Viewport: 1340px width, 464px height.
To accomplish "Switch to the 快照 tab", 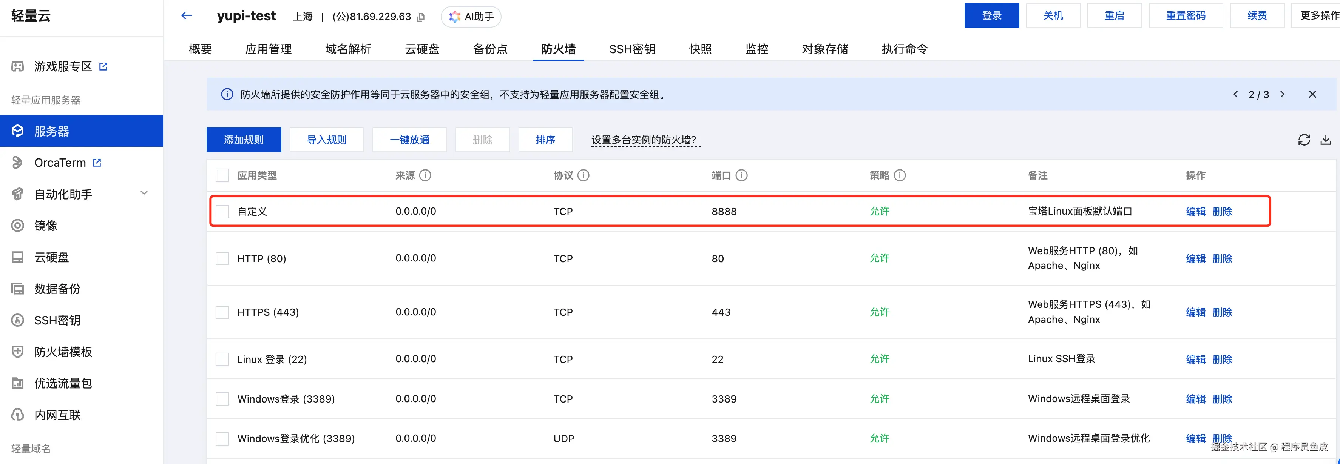I will click(700, 49).
